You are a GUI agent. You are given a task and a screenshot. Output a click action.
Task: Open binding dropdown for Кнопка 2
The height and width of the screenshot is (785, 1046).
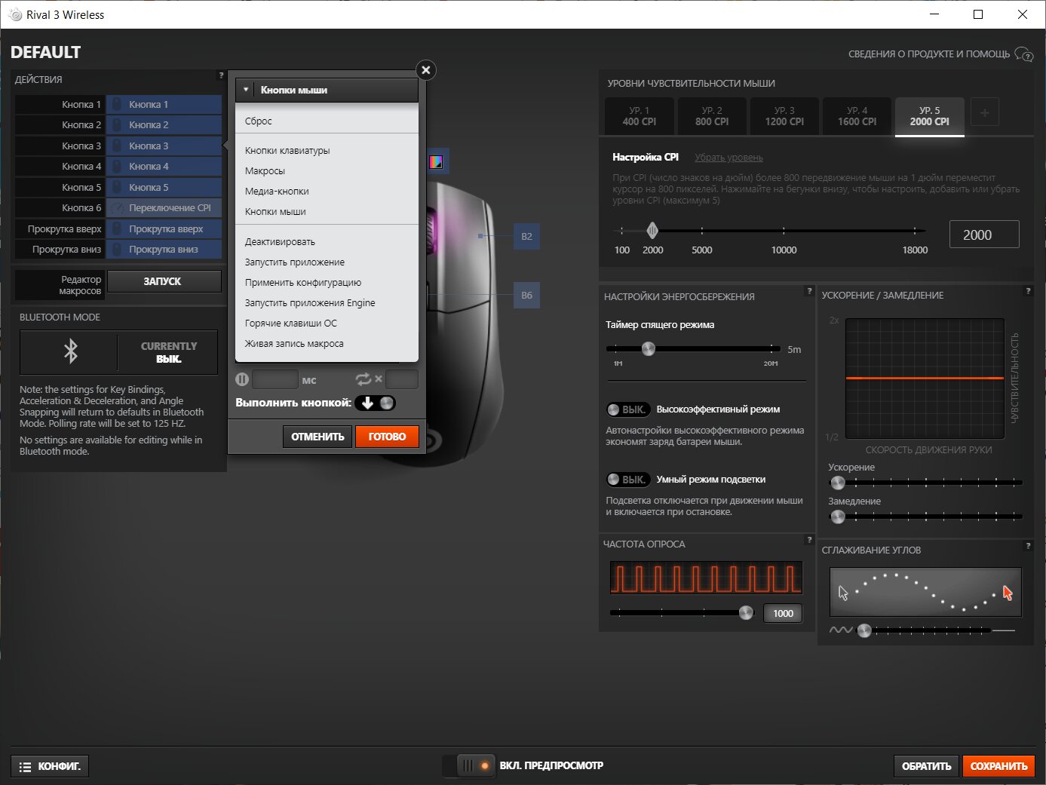click(x=164, y=125)
